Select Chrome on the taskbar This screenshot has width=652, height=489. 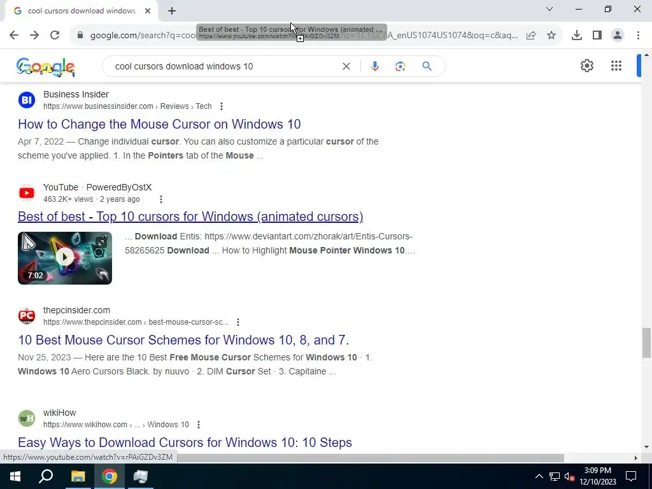pyautogui.click(x=110, y=476)
